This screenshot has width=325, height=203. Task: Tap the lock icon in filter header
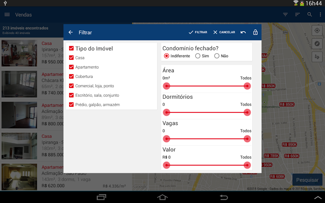tap(256, 32)
